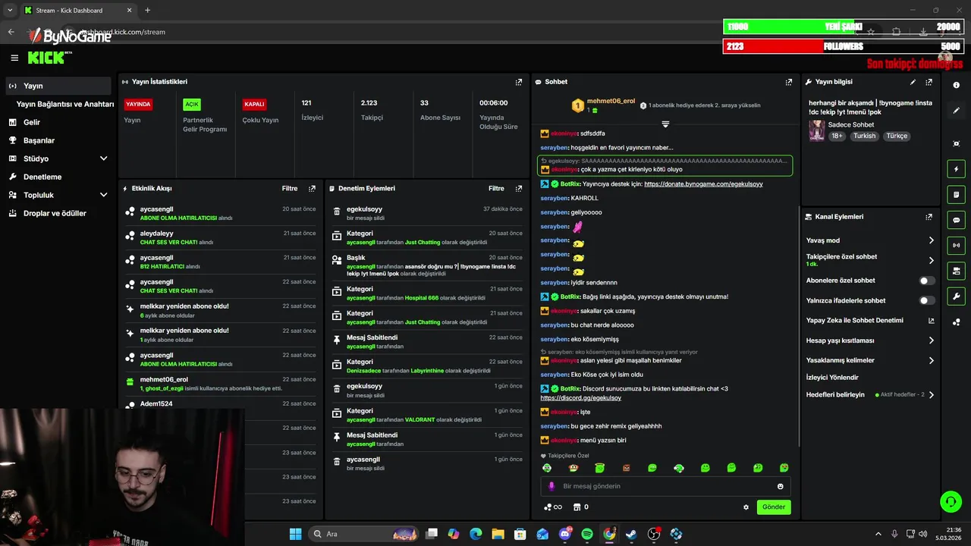Open Hesap yaşı kısıtlaması options

pos(870,340)
